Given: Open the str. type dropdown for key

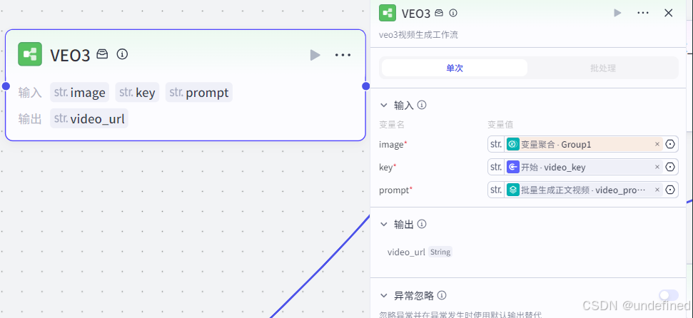Looking at the screenshot, I should coord(496,167).
